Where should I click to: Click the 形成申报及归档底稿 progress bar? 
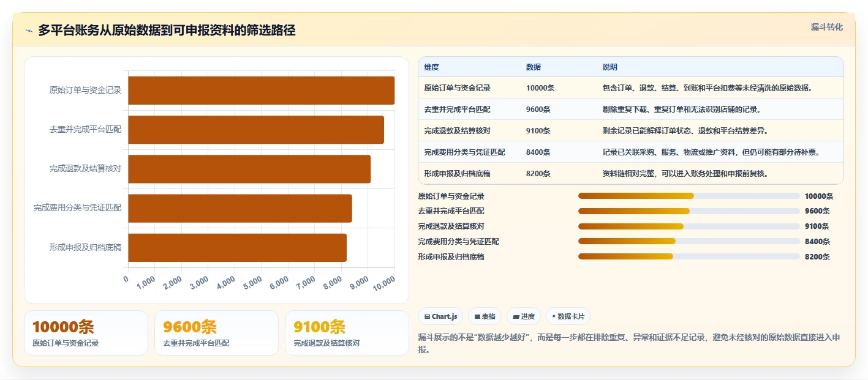coord(689,256)
